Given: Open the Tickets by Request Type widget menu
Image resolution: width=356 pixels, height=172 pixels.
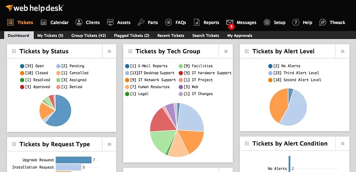Looking at the screenshot, I should pyautogui.click(x=110, y=144).
